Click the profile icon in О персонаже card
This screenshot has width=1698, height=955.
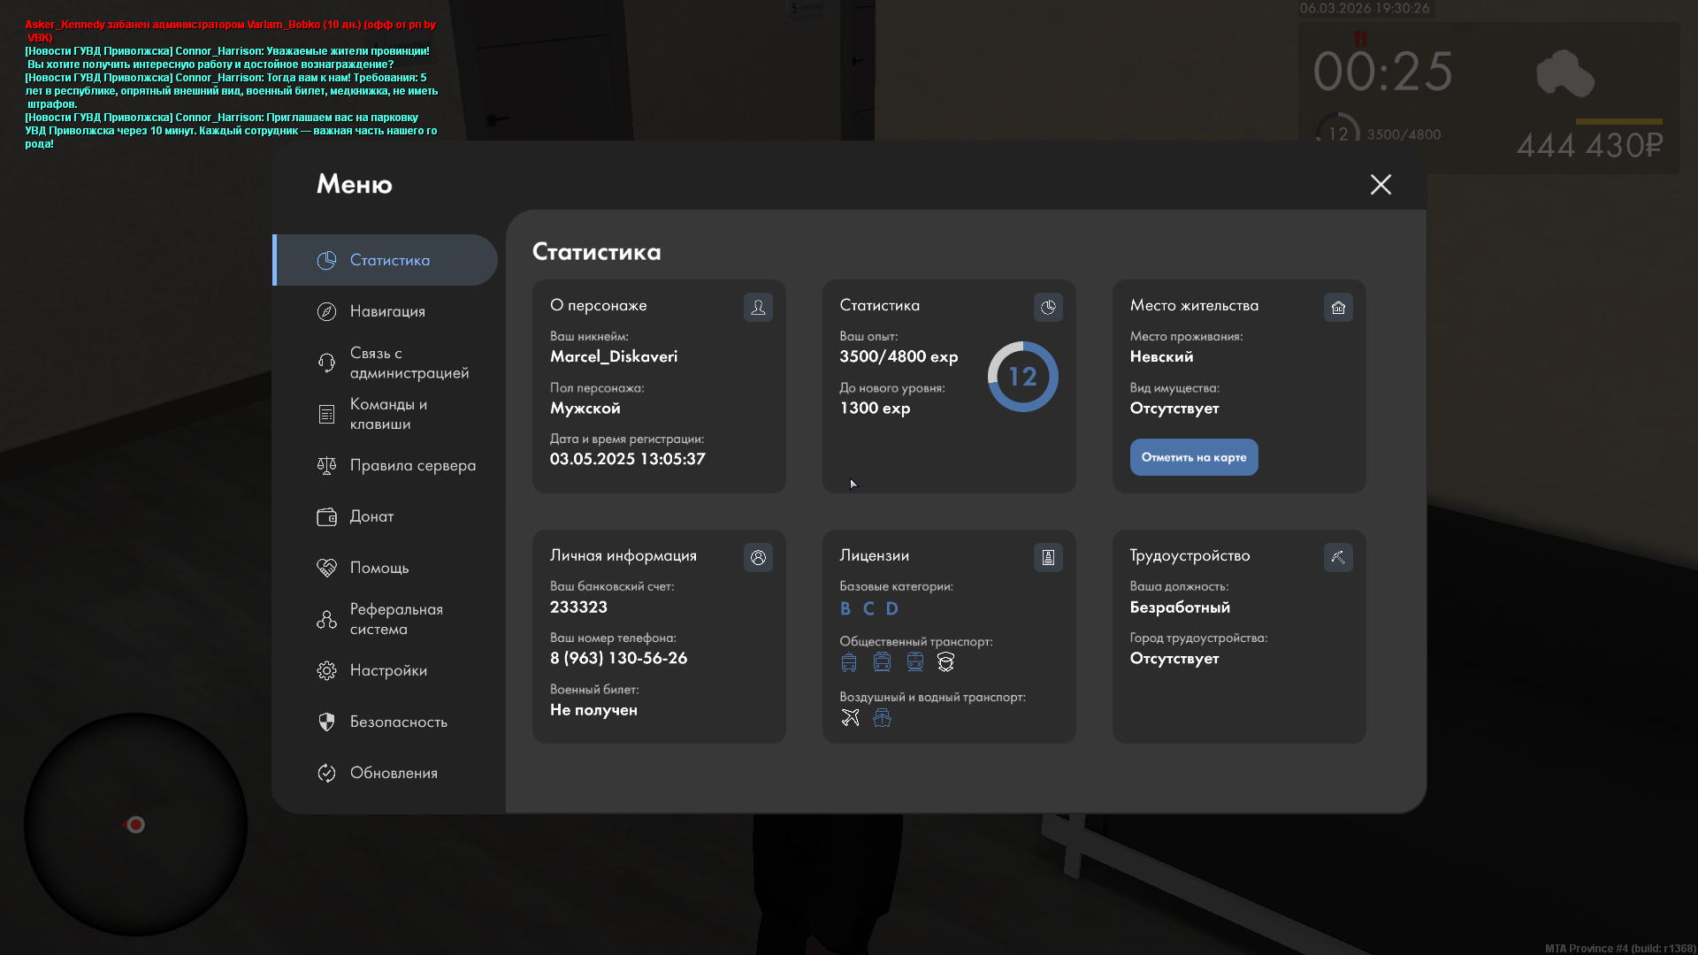coord(758,307)
